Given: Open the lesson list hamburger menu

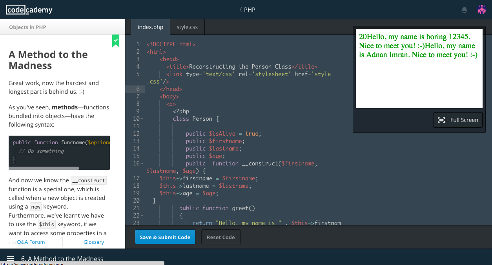Looking at the screenshot, I should coord(11,259).
